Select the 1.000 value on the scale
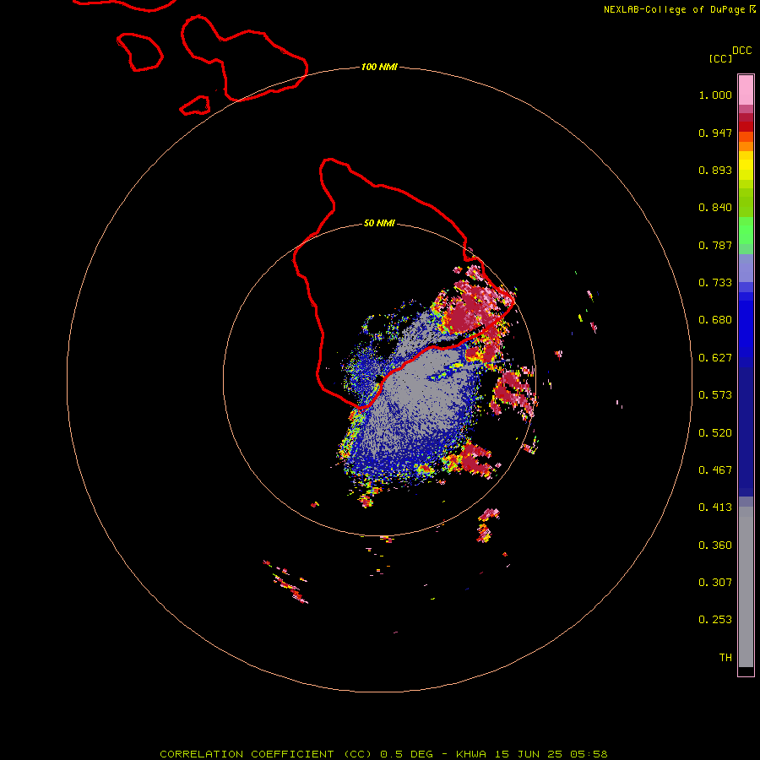The width and height of the screenshot is (760, 760). (x=715, y=95)
